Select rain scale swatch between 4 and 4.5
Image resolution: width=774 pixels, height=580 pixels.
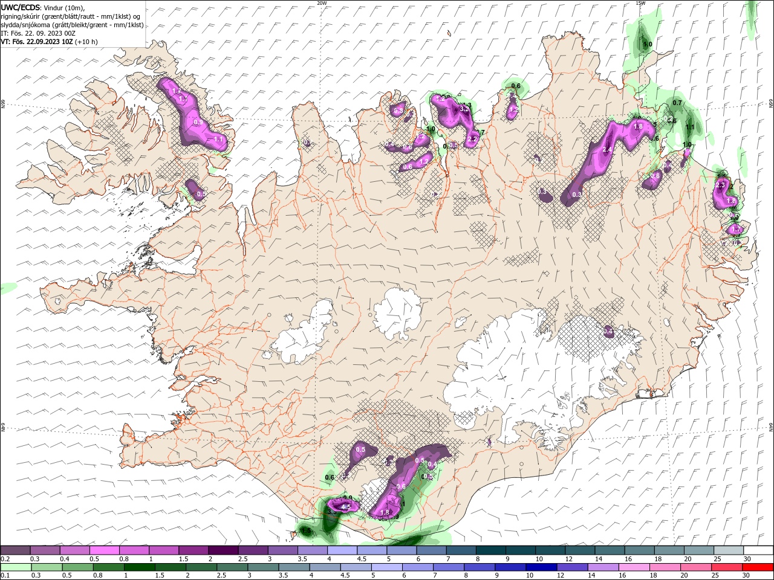click(325, 567)
